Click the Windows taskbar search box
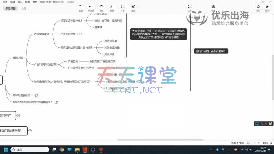Image resolution: width=274 pixels, height=154 pixels. (30, 149)
